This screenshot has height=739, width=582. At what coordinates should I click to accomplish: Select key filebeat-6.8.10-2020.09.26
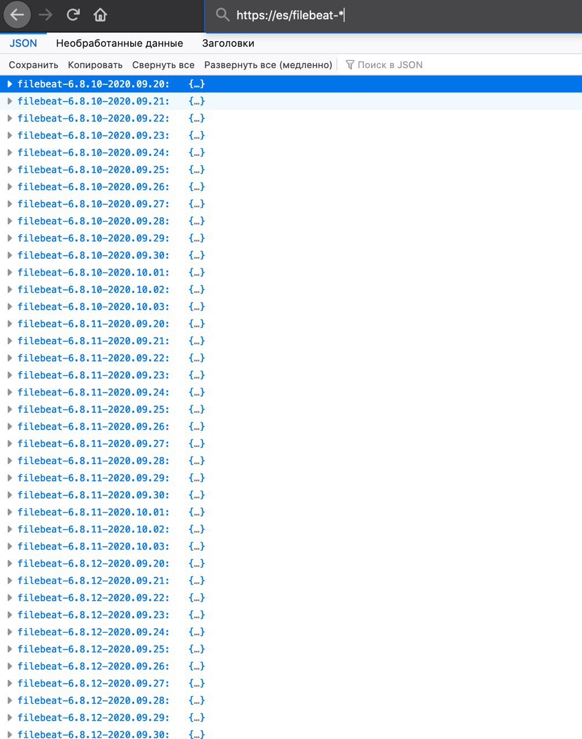pyautogui.click(x=94, y=187)
